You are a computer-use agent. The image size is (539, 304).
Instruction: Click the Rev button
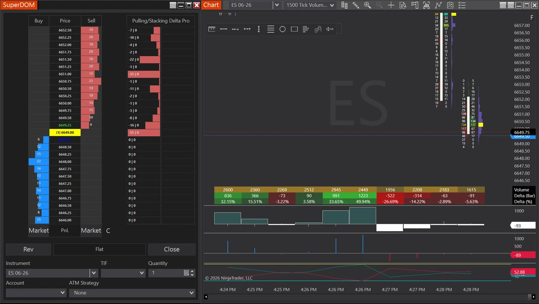coord(28,249)
